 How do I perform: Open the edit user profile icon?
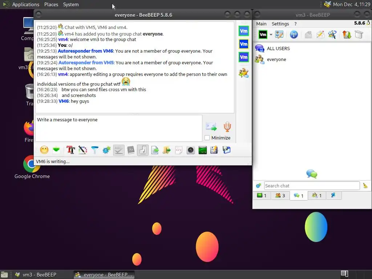(x=279, y=35)
